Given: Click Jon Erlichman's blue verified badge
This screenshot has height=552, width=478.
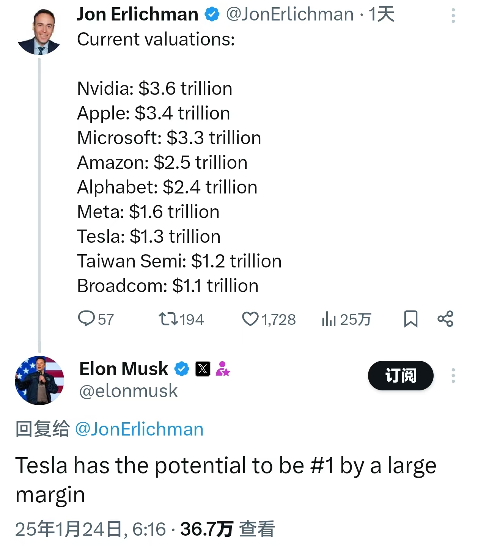Looking at the screenshot, I should 212,14.
